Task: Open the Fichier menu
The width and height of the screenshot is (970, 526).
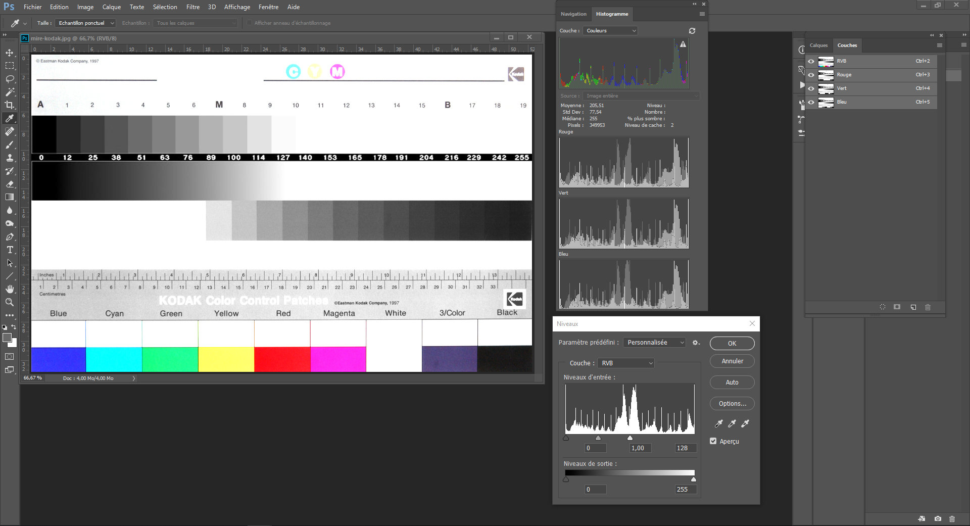Action: coord(32,7)
